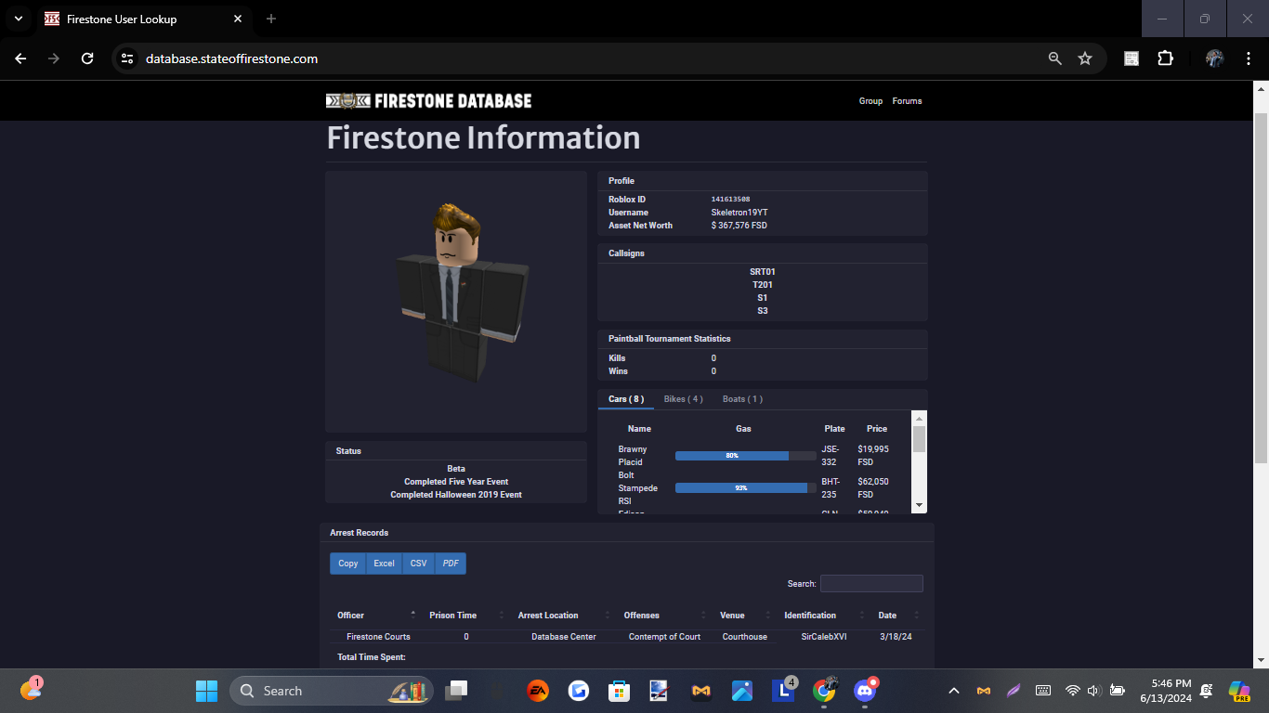Launch the EA app from taskbar

point(538,691)
